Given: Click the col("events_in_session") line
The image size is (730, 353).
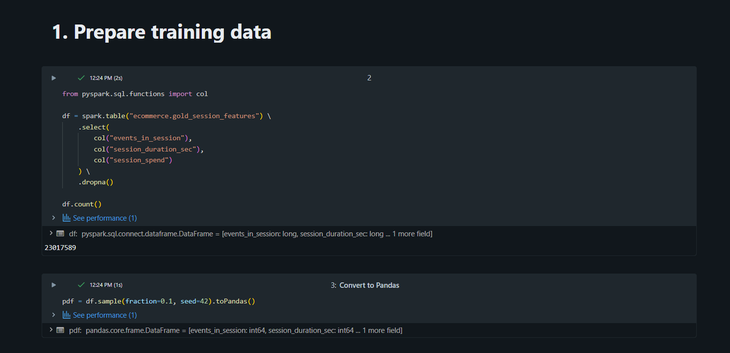Looking at the screenshot, I should point(143,138).
